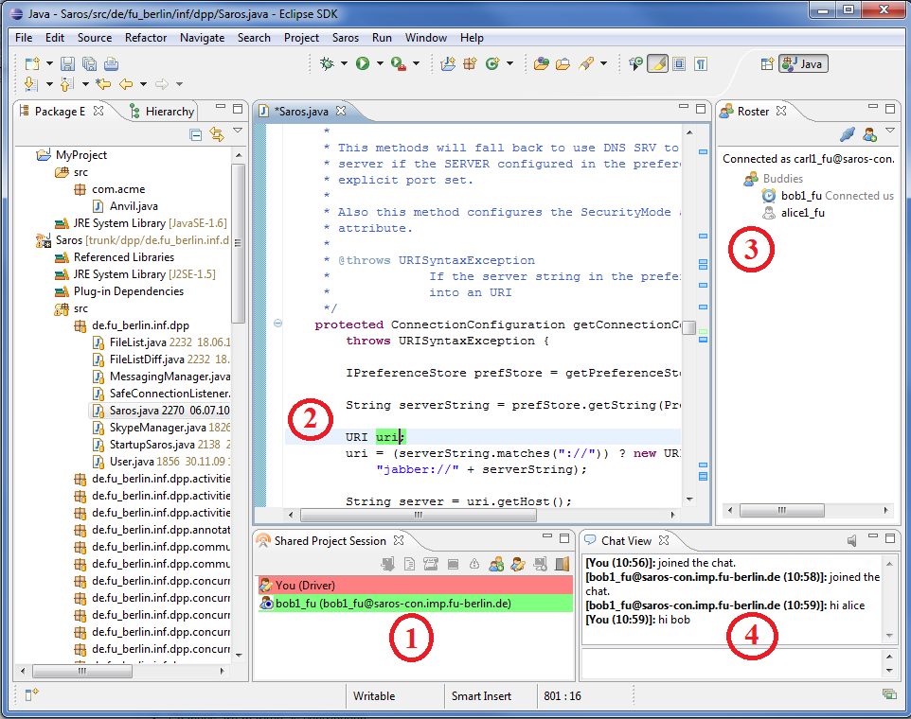Open the Run configurations dropdown arrow
The width and height of the screenshot is (911, 719).
pos(380,62)
